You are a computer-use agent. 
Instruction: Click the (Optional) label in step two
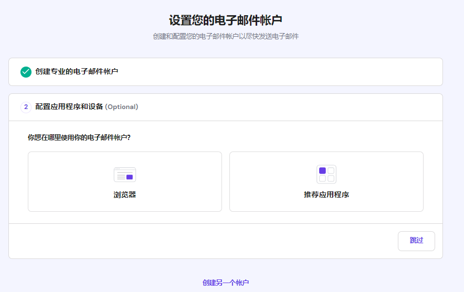pos(121,107)
